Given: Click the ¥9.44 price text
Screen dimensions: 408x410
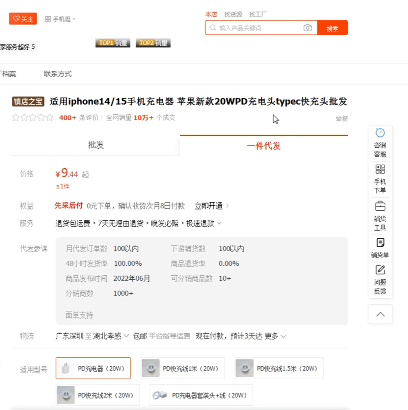Looking at the screenshot, I should [x=67, y=173].
